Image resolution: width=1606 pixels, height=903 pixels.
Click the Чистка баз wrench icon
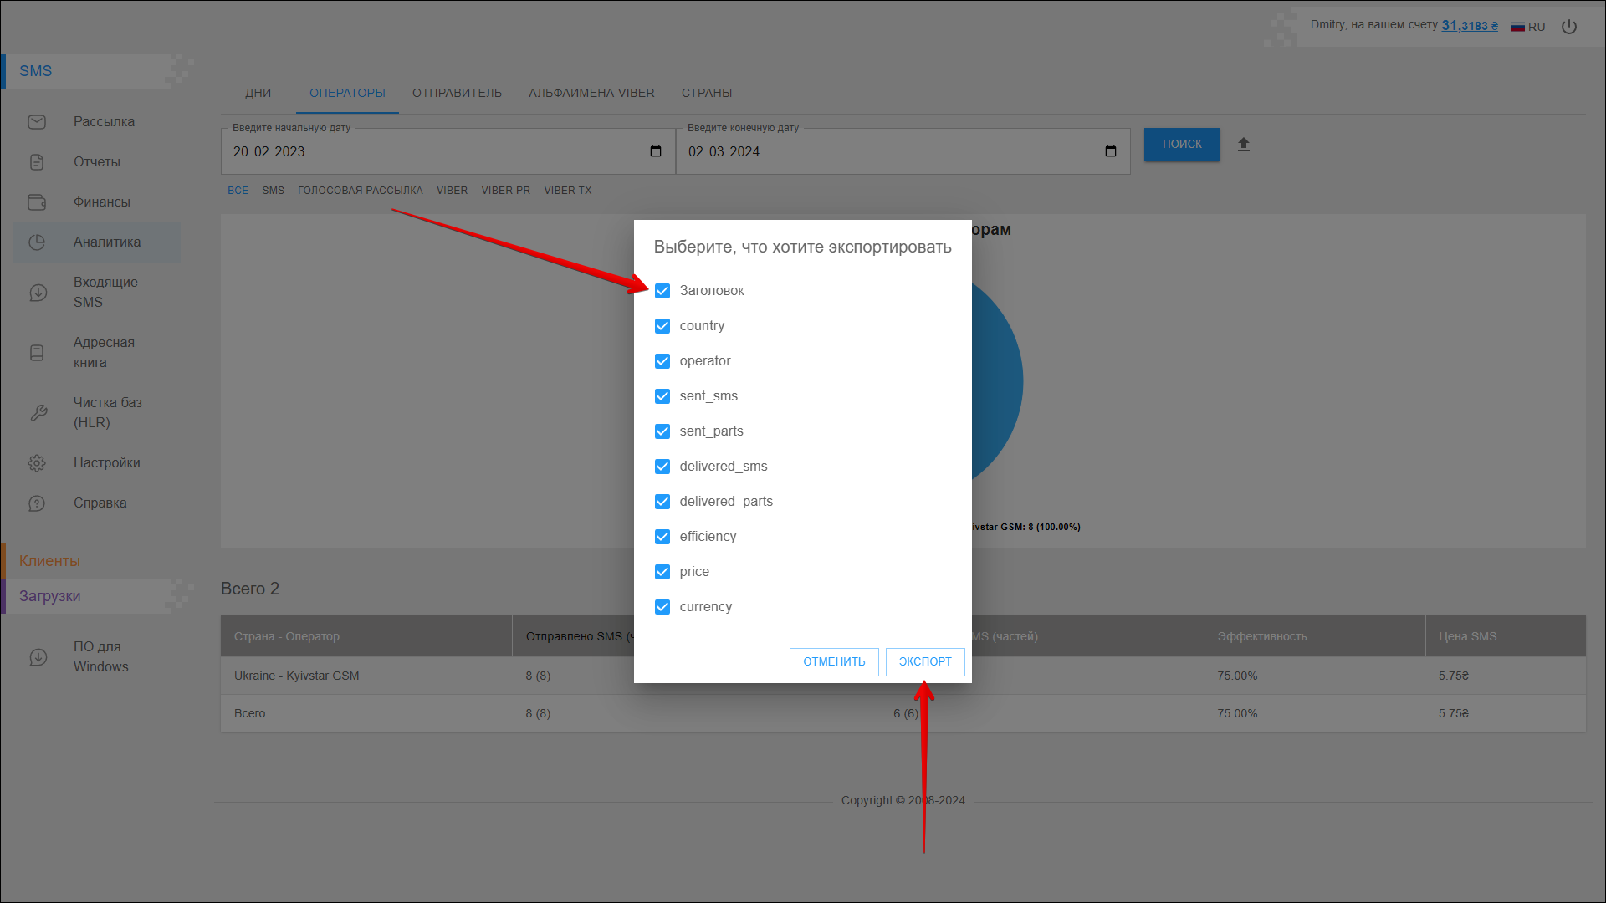click(x=38, y=413)
